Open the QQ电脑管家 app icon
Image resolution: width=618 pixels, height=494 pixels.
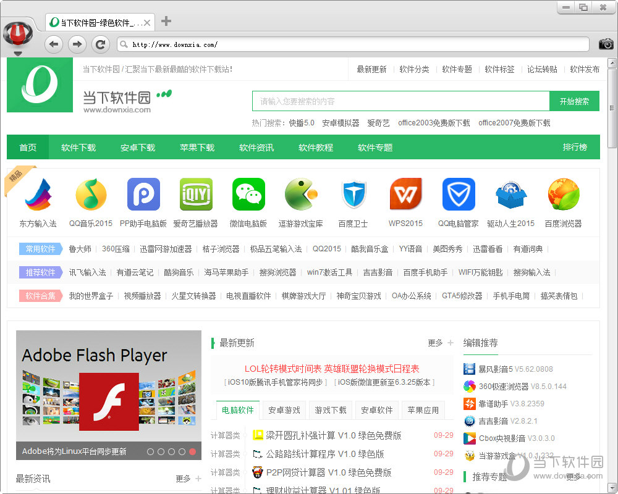[x=459, y=195]
